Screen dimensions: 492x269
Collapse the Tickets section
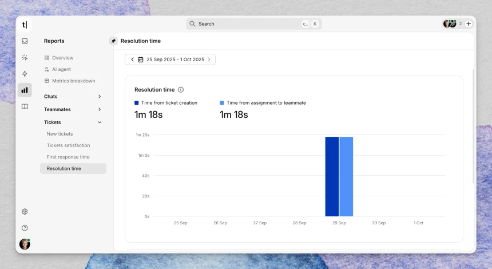[x=73, y=122]
